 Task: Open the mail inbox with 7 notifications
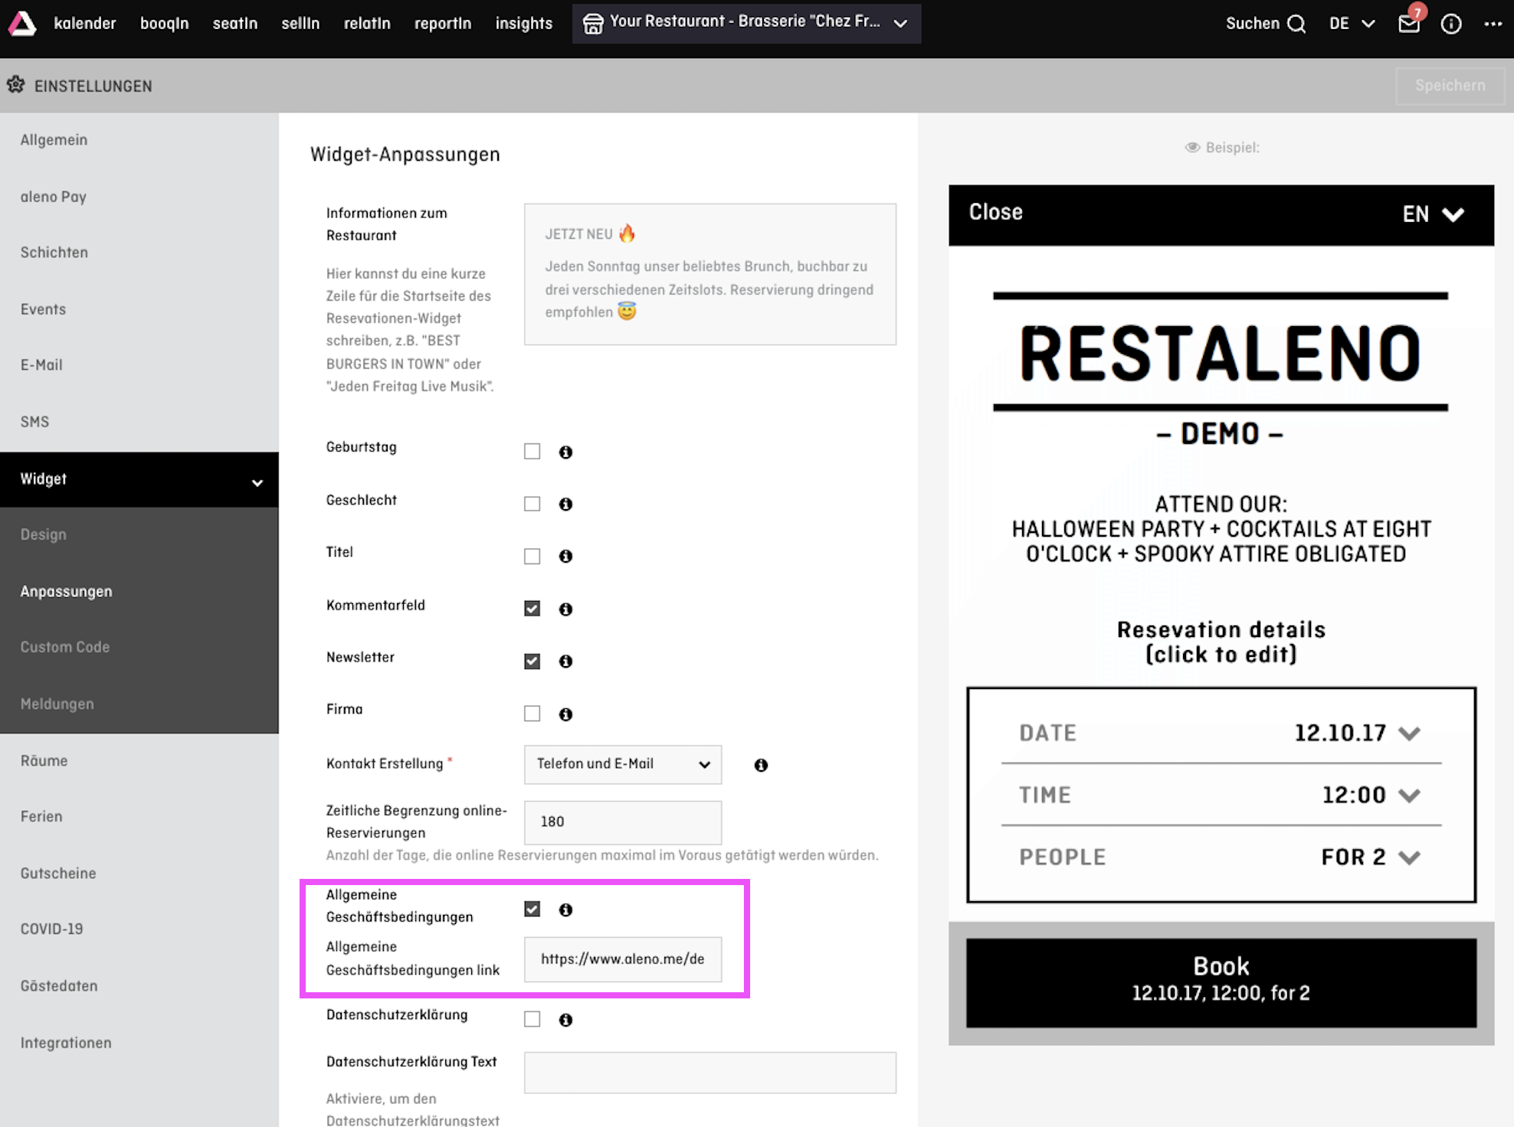[1410, 24]
